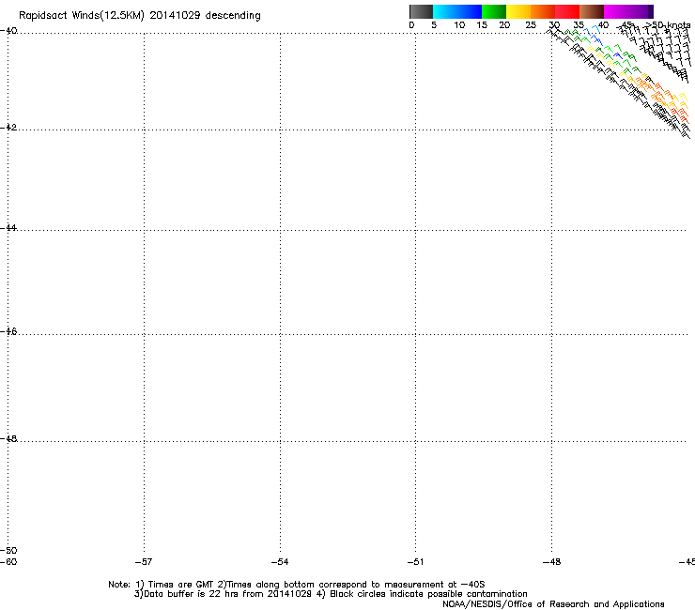Click the '-60' longitude axis label
Image resolution: width=695 pixels, height=610 pixels.
click(8, 562)
